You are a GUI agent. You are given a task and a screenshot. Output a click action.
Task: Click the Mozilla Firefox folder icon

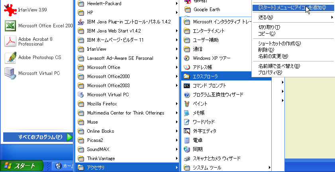click(80, 104)
